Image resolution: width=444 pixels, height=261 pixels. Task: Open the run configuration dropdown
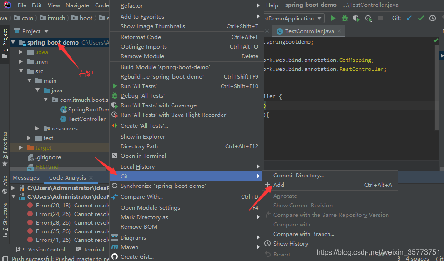point(319,18)
